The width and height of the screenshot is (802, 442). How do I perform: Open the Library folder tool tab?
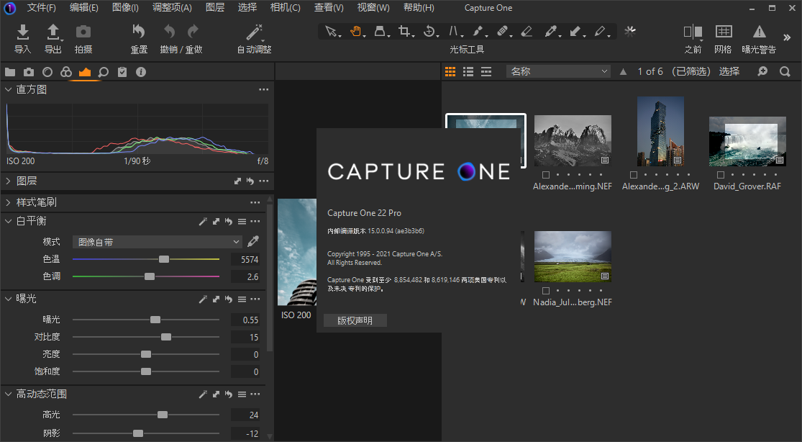(10, 72)
